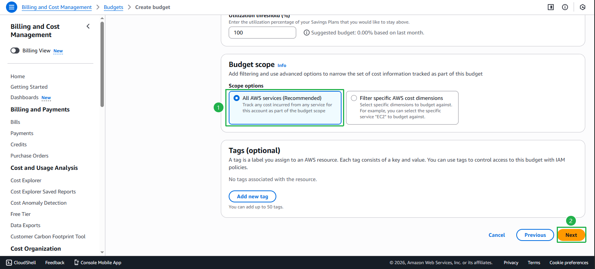
Task: Collapse the Billing and Cost Management sidebar
Action: tap(88, 26)
